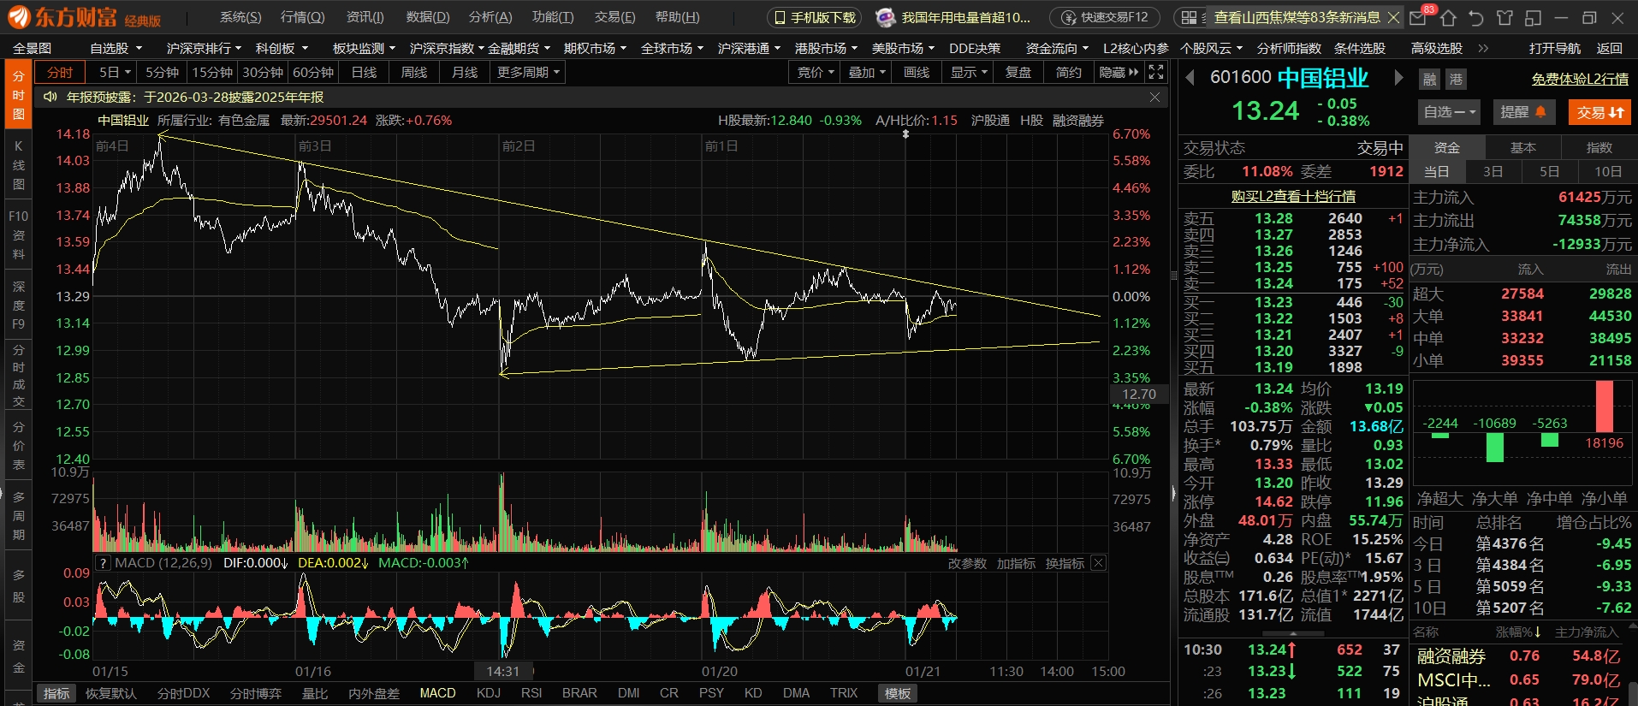Click the speaker announcement icon
Screen dimensions: 1638x706
50,97
